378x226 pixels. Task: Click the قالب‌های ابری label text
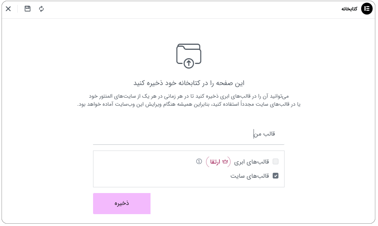coord(252,161)
